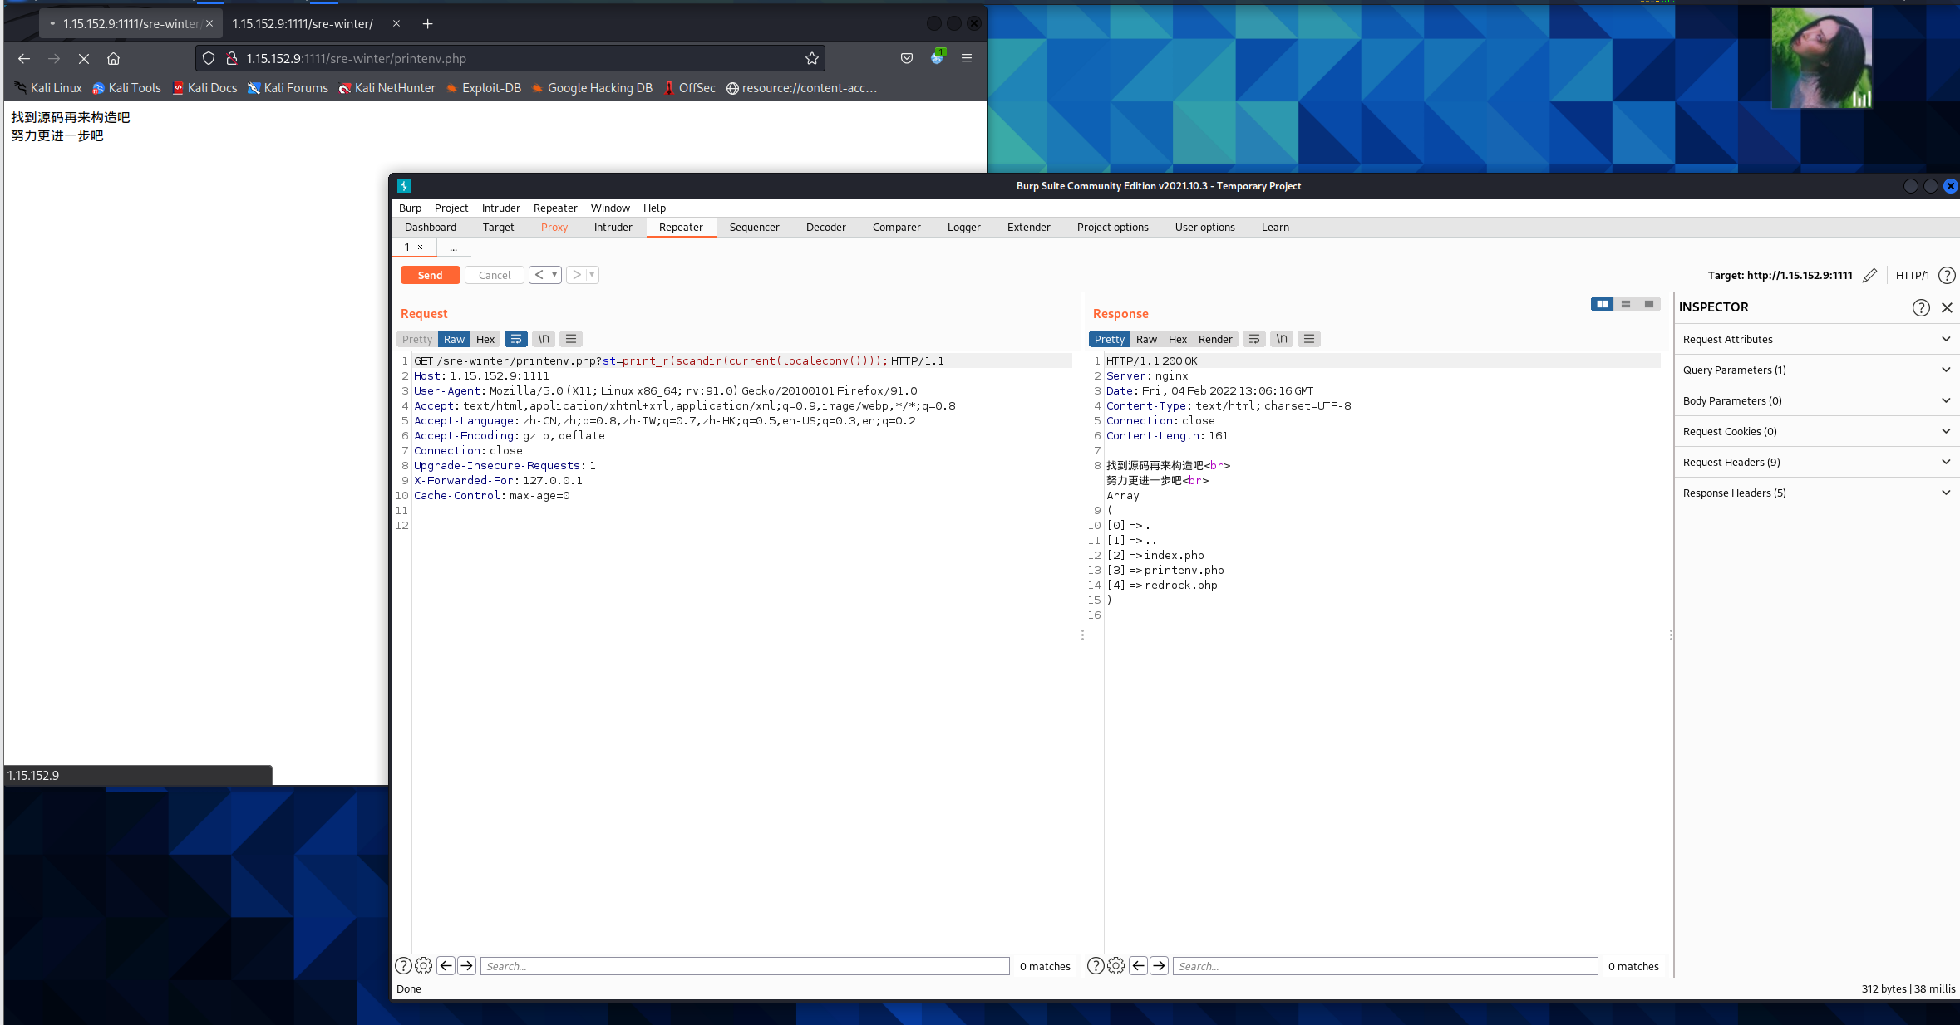Click the Cancel button
The height and width of the screenshot is (1025, 1960).
coord(495,275)
